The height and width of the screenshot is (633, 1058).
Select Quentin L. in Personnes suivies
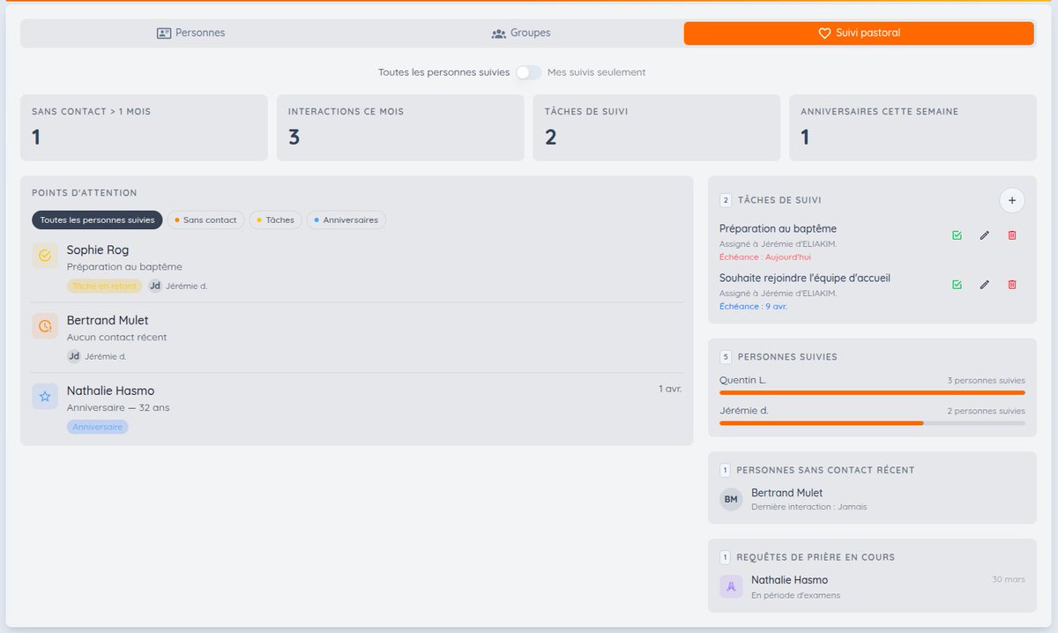(x=742, y=380)
